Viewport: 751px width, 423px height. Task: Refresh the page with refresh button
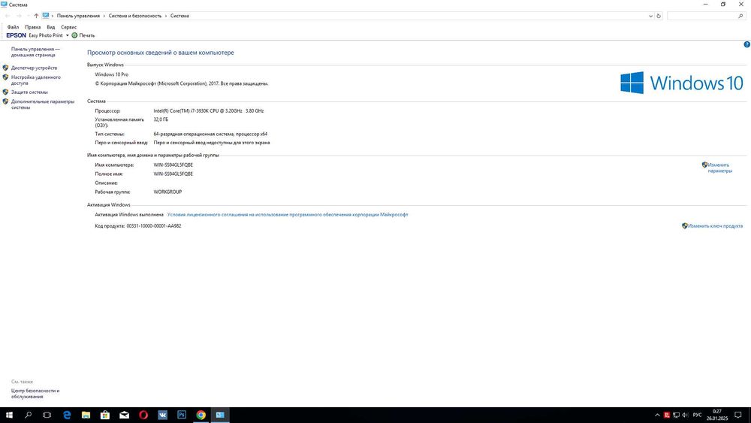click(659, 16)
